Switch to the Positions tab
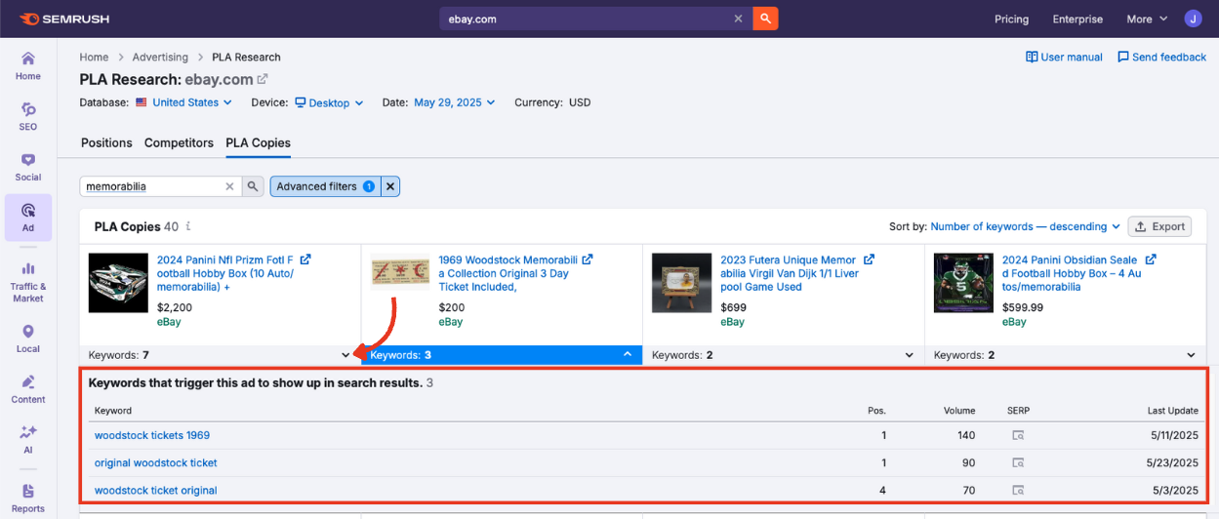 pos(106,142)
